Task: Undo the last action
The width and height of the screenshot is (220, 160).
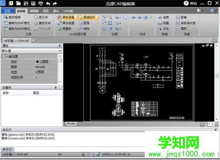Action: tap(48, 3)
